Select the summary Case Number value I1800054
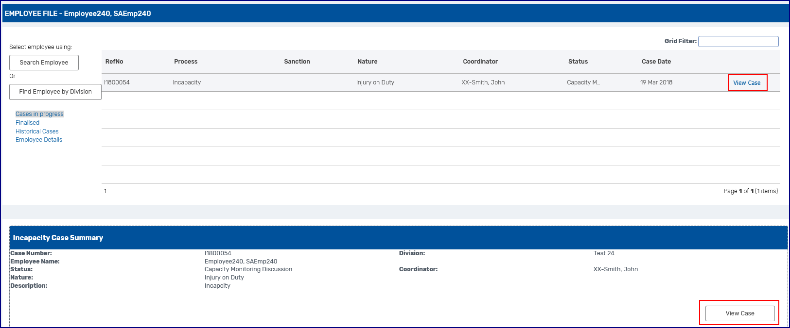The height and width of the screenshot is (328, 790). [x=218, y=253]
